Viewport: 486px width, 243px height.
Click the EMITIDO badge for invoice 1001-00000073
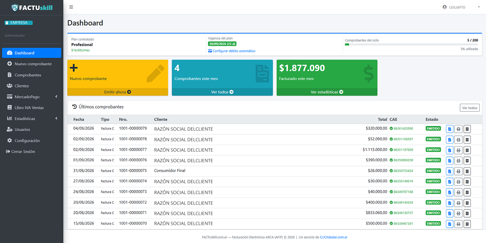click(x=433, y=192)
